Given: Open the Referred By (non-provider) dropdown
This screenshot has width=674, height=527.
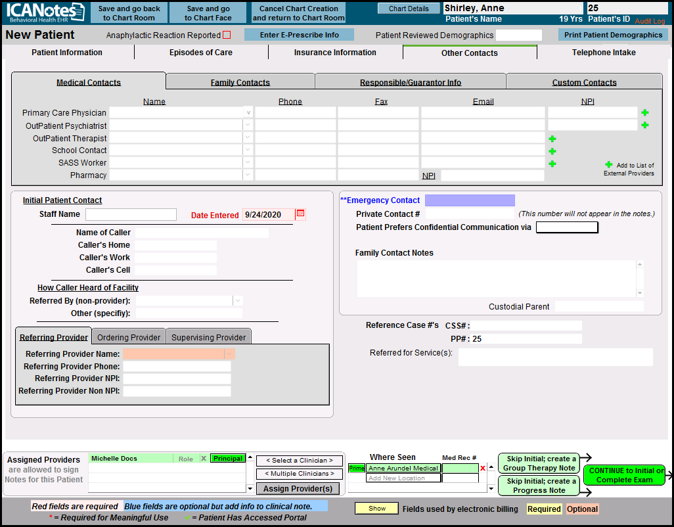Looking at the screenshot, I should tap(238, 301).
